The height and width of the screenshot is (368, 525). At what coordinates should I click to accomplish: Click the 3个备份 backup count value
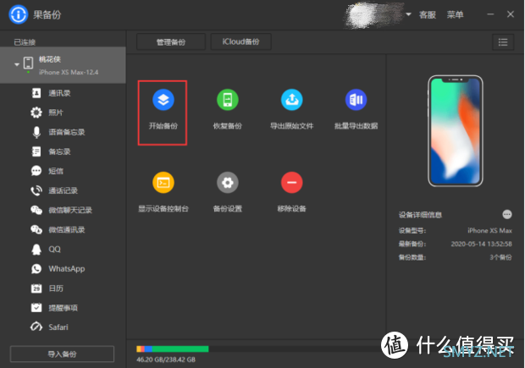pyautogui.click(x=500, y=257)
